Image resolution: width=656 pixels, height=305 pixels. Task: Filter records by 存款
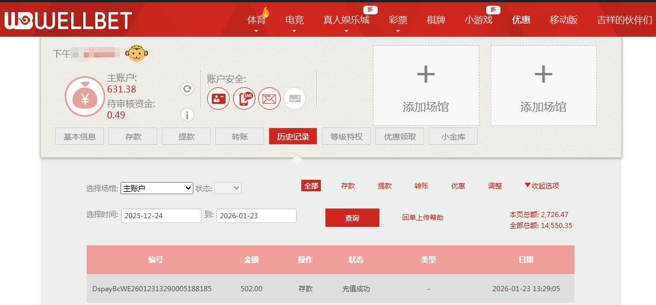[x=348, y=186]
